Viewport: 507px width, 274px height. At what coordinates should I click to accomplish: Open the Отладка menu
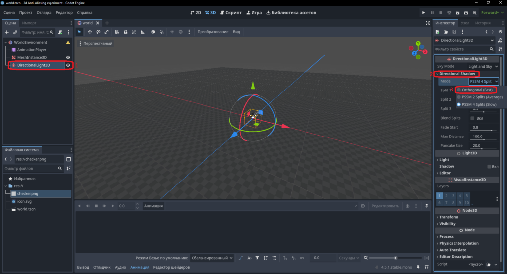pyautogui.click(x=44, y=12)
